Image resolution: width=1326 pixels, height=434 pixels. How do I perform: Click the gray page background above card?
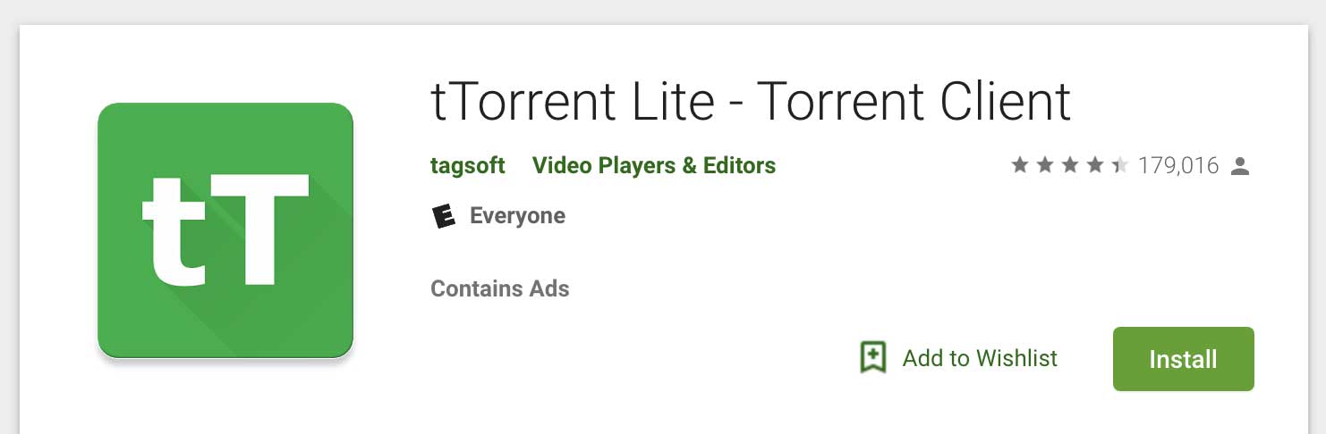click(663, 12)
